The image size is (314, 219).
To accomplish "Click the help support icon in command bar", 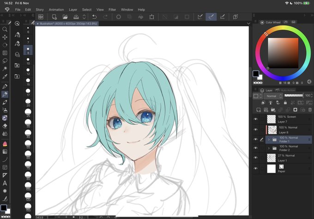I will (x=235, y=17).
